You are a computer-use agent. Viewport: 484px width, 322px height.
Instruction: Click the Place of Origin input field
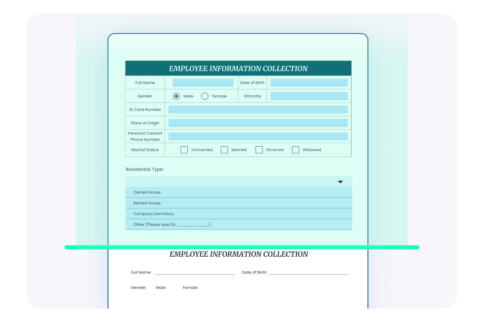258,123
